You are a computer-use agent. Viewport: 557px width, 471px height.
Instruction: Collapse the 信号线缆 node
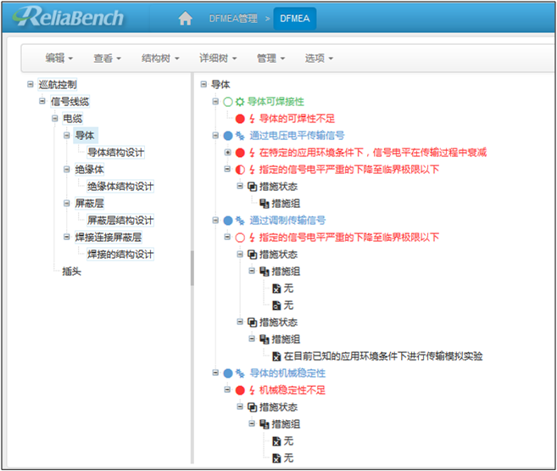(x=42, y=101)
